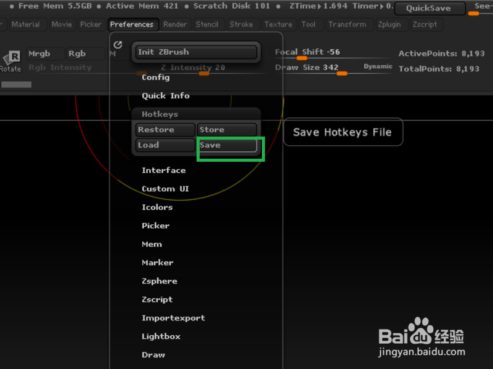Adjust the Focal Shift slider
Screen dimensions: 493x369
tap(333, 54)
